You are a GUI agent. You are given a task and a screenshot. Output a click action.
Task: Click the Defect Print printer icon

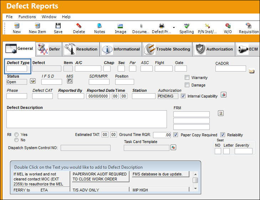tap(162, 26)
